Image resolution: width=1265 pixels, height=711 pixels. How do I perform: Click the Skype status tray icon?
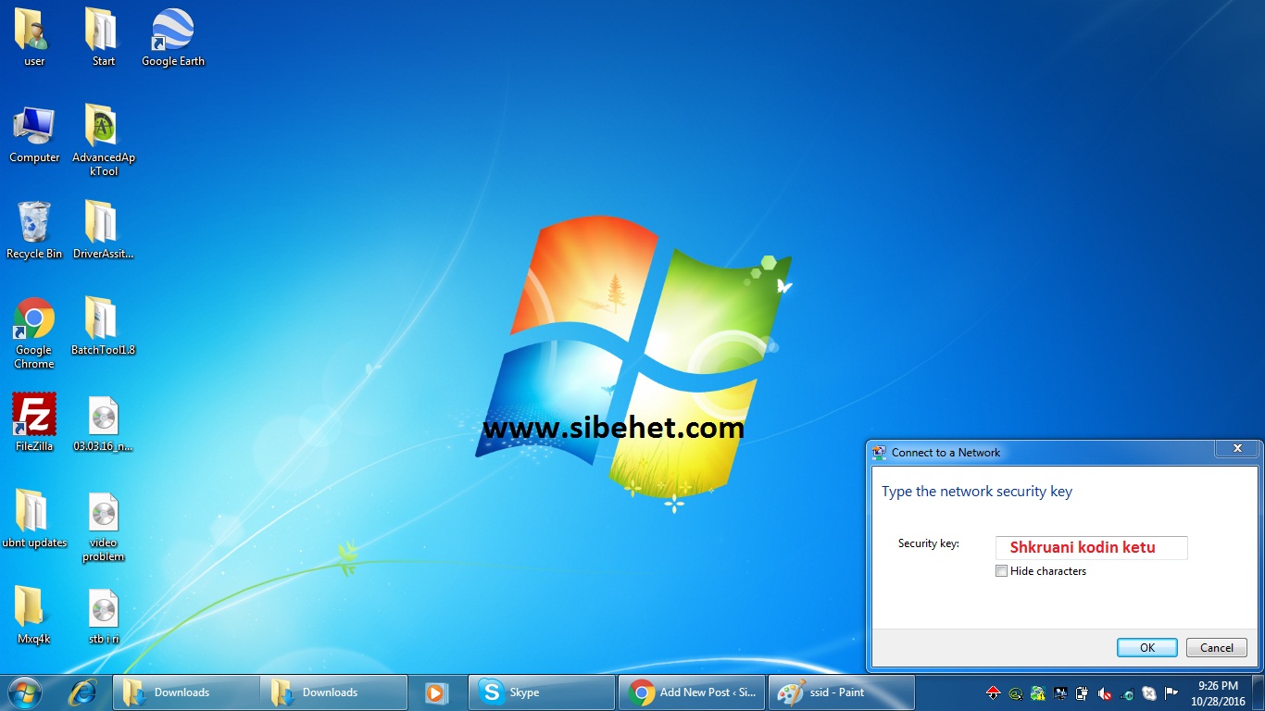pos(1149,692)
